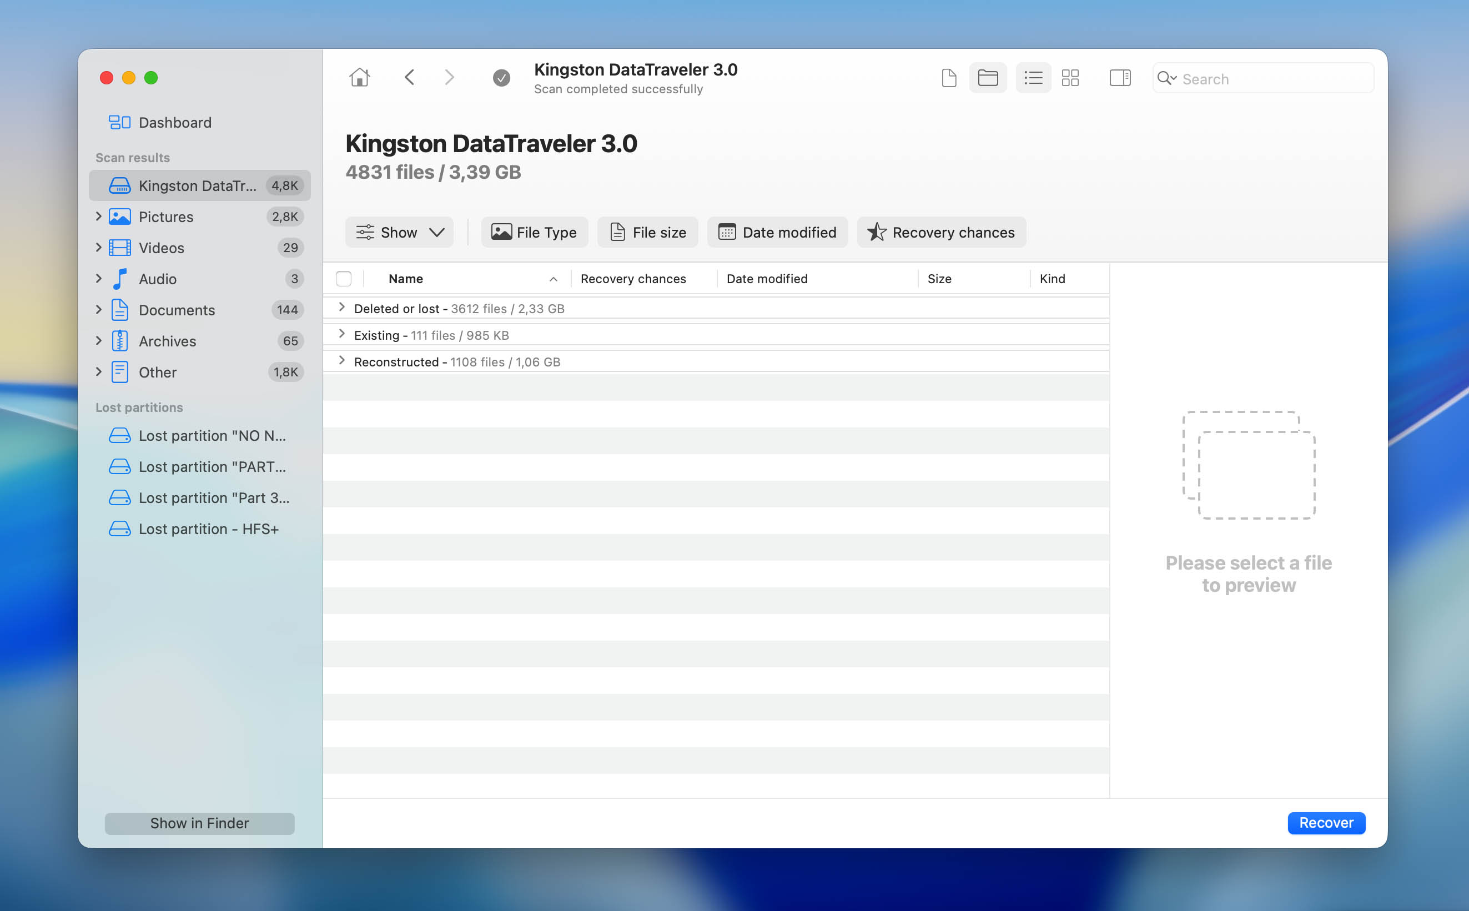Click the Show in Finder button
Viewport: 1469px width, 911px height.
point(199,823)
